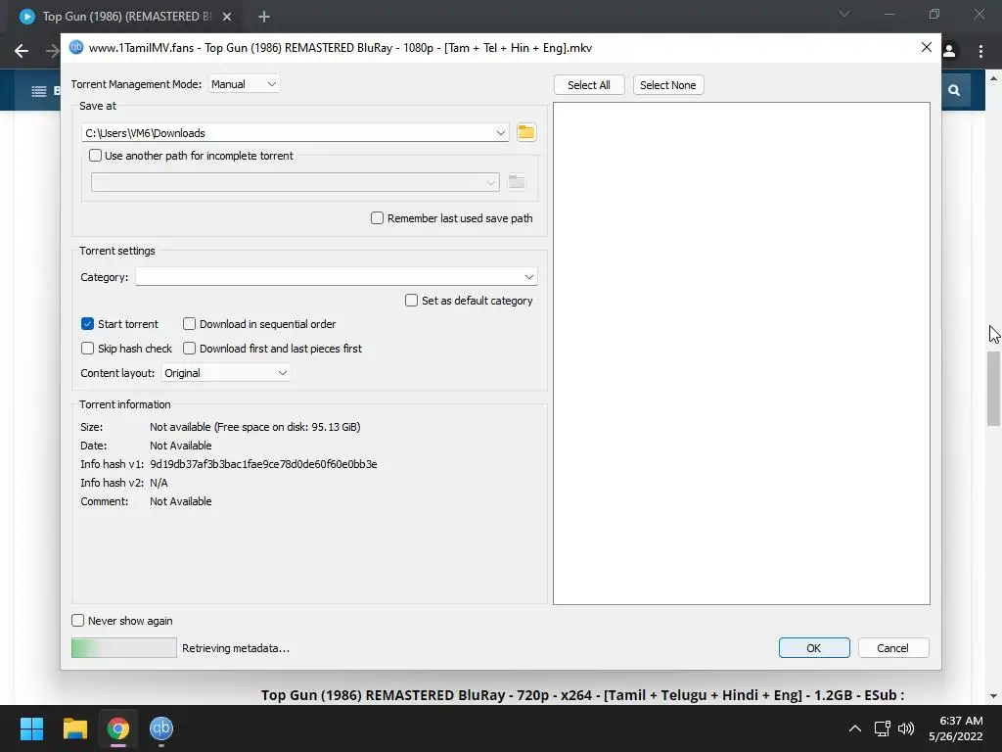Check Set as default category
Screen dimensions: 1002x752
coord(412,301)
